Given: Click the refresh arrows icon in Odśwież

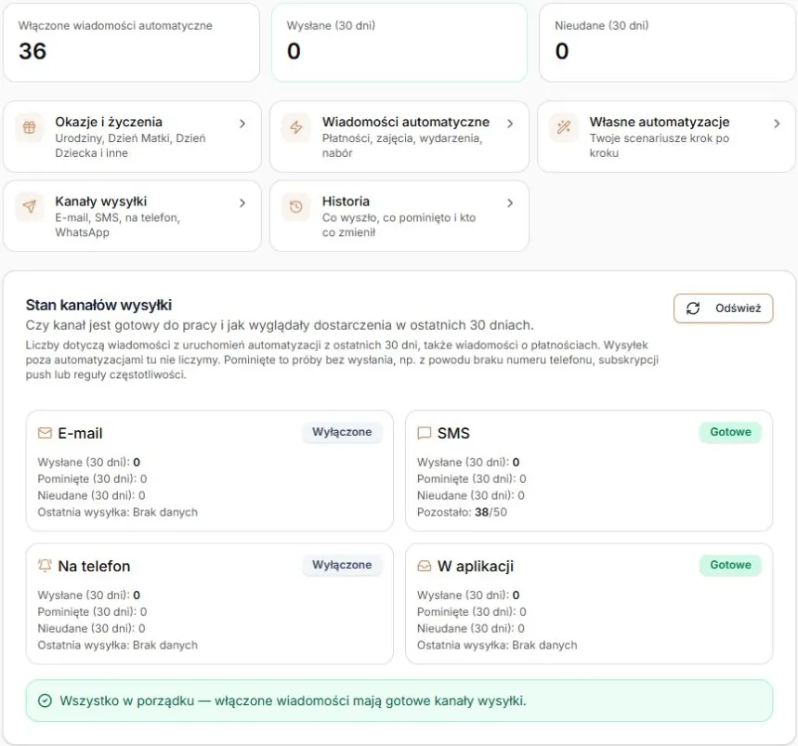Looking at the screenshot, I should coord(693,308).
